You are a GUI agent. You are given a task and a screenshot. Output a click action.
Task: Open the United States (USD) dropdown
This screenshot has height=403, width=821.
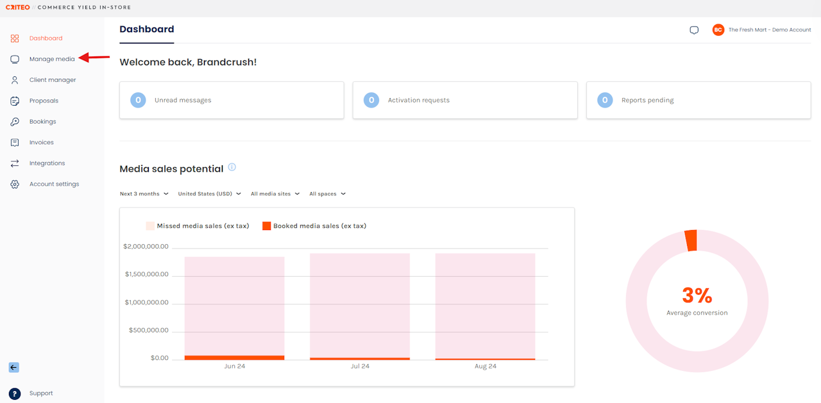[x=209, y=193]
